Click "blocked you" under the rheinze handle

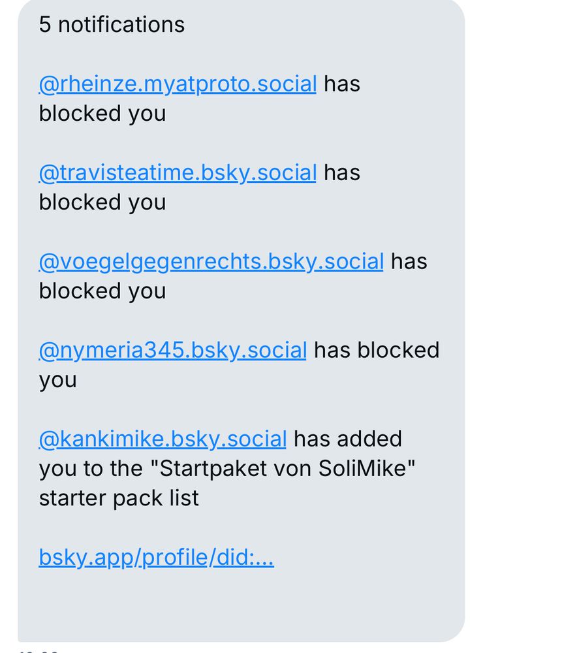pos(102,114)
